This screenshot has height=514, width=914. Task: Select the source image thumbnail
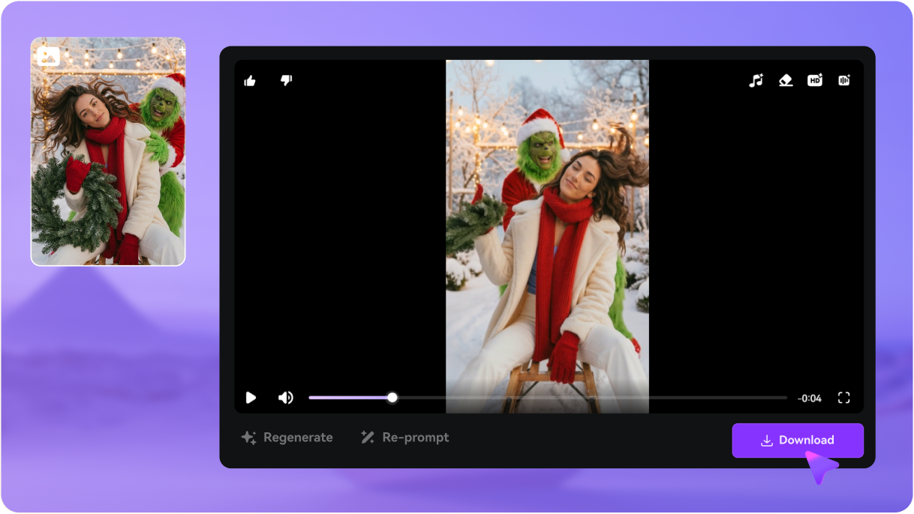point(108,148)
